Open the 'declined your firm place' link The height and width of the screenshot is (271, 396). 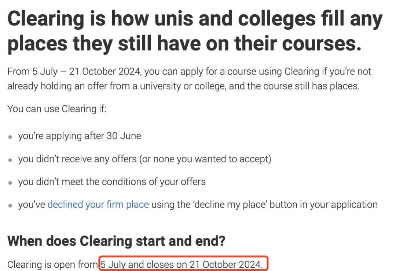[x=98, y=205]
